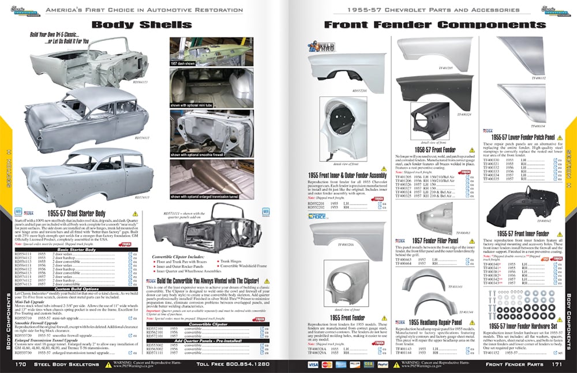The width and height of the screenshot is (577, 373).
Task: Toggle the ea checkbox for RD554111
Action: click(x=130, y=254)
